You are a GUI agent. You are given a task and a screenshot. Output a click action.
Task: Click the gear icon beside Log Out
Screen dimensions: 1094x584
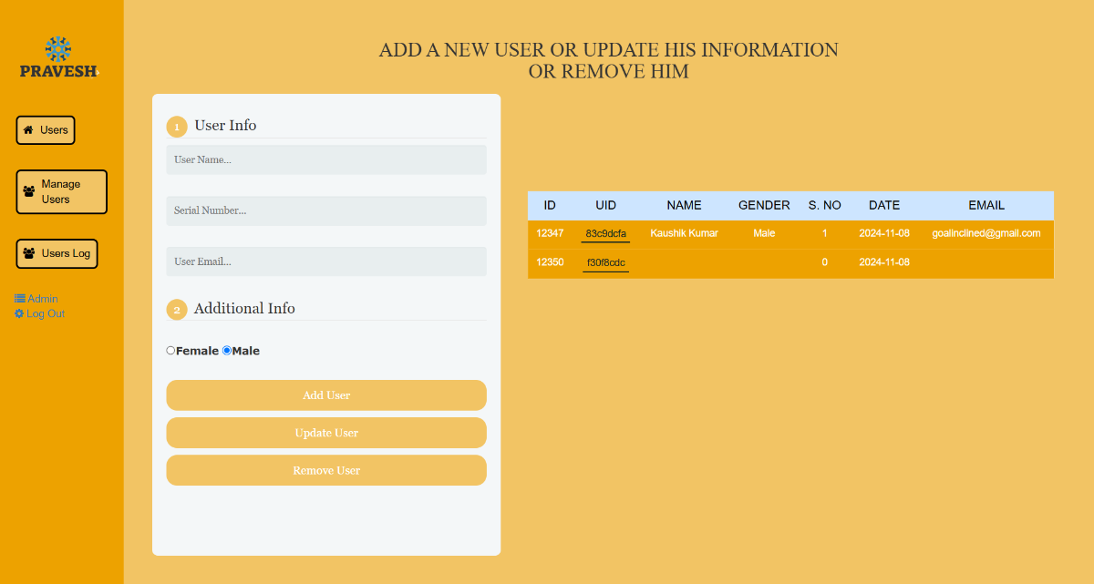tap(19, 314)
